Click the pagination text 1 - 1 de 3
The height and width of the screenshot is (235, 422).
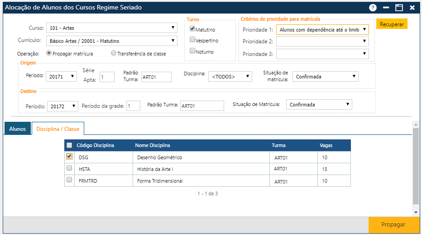point(207,194)
